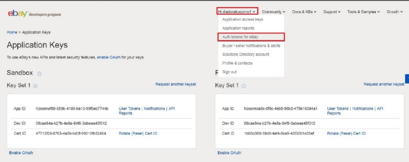Open Notifications for the Production App ID
Image resolution: width=409 pixels, height=162 pixels.
click(x=363, y=108)
